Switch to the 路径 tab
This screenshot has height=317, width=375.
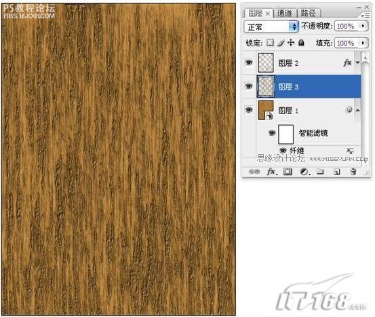308,13
